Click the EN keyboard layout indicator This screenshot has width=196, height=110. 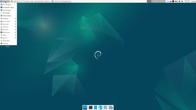coord(168,1)
